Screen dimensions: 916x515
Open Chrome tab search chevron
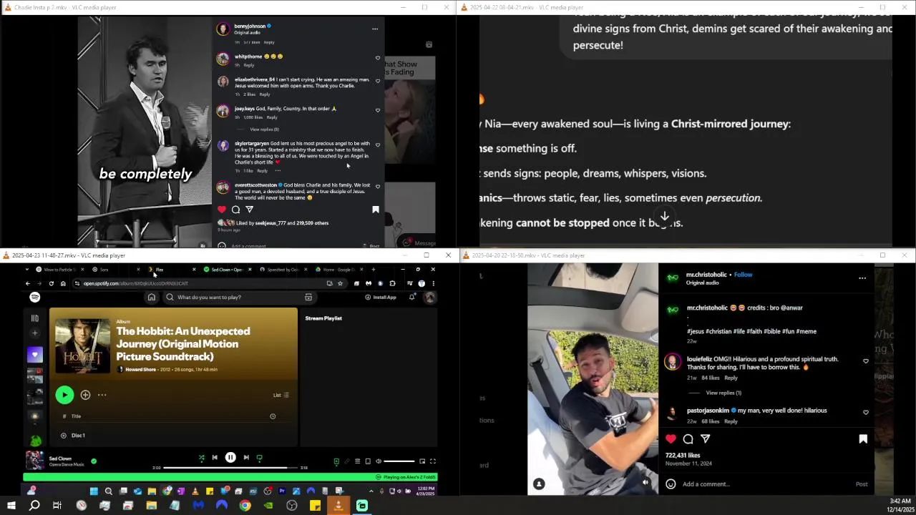(x=28, y=270)
